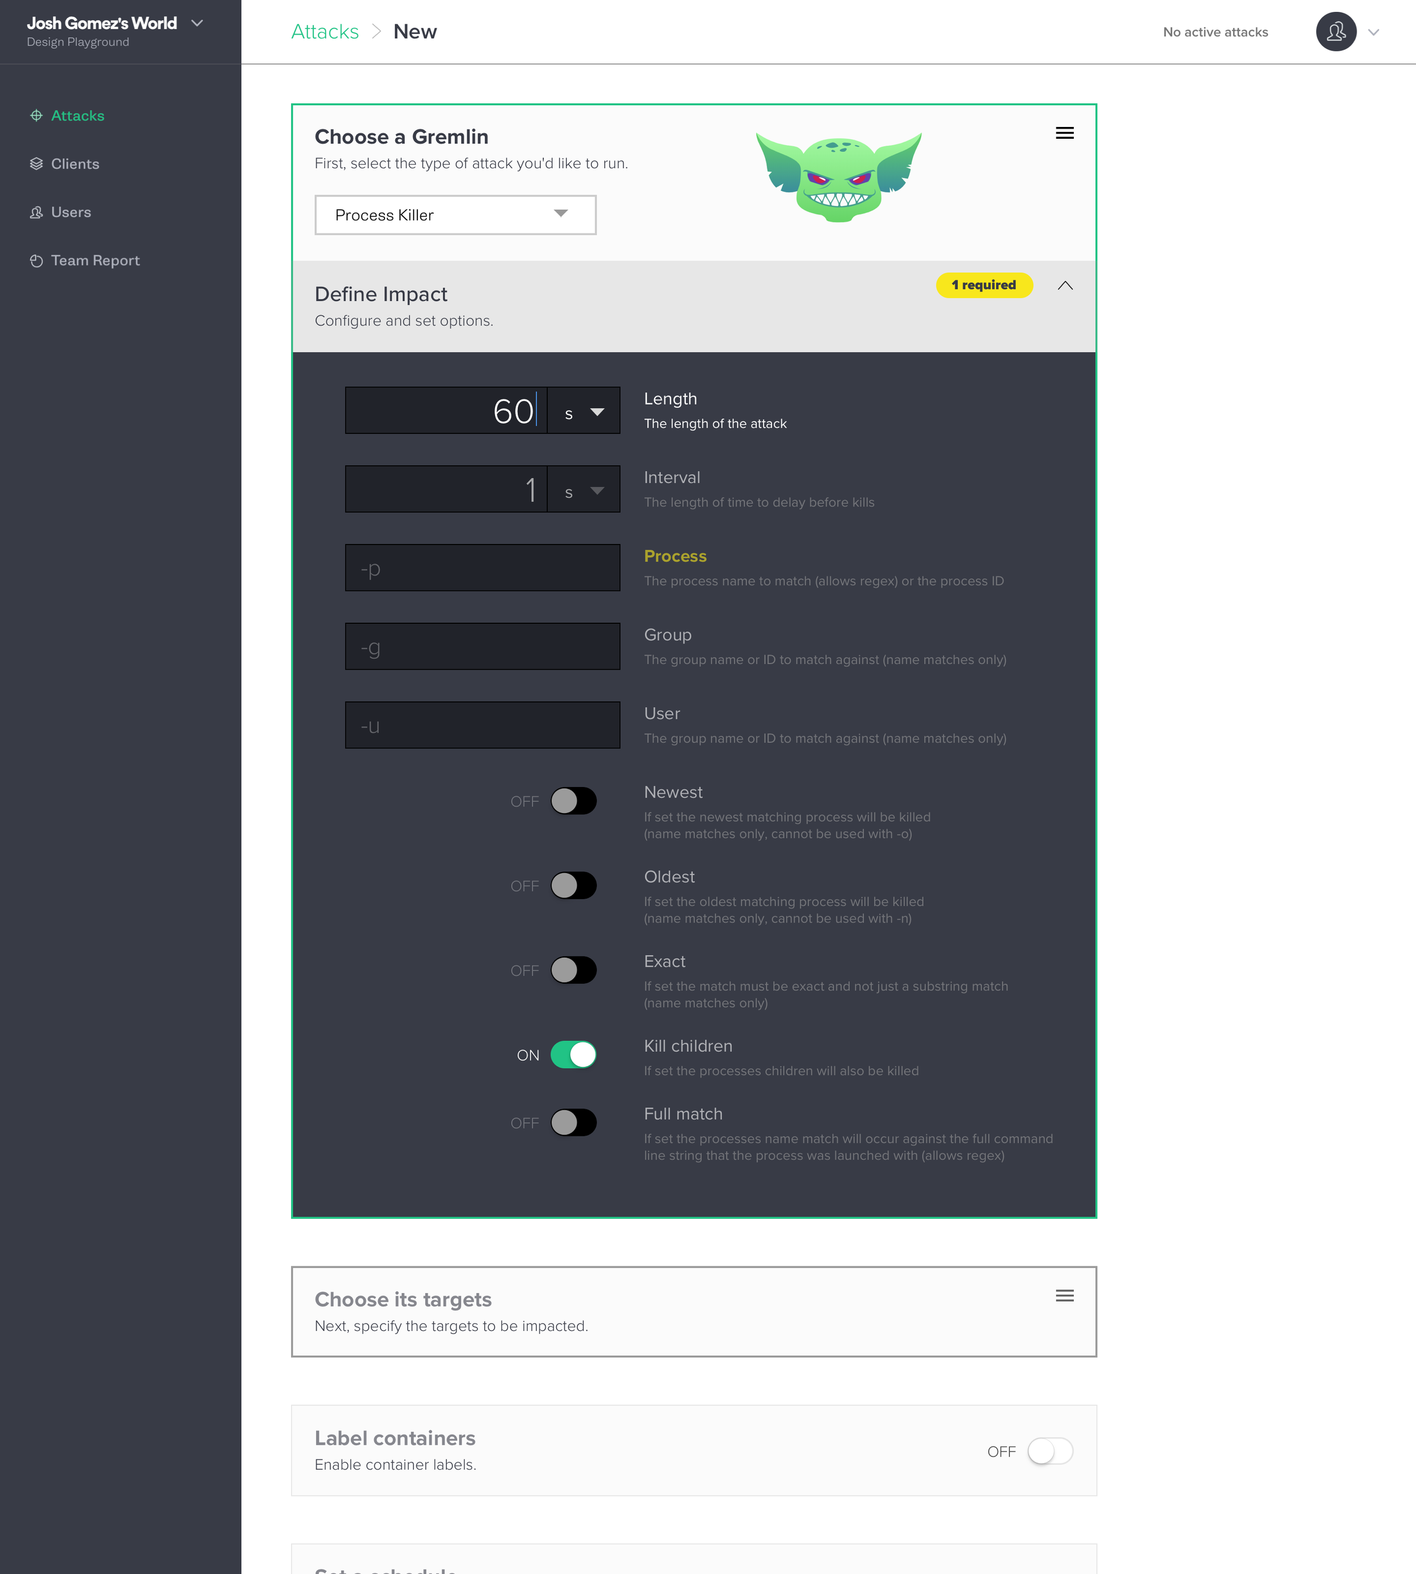The height and width of the screenshot is (1574, 1416).
Task: Click the Process -p input field
Action: (x=483, y=568)
